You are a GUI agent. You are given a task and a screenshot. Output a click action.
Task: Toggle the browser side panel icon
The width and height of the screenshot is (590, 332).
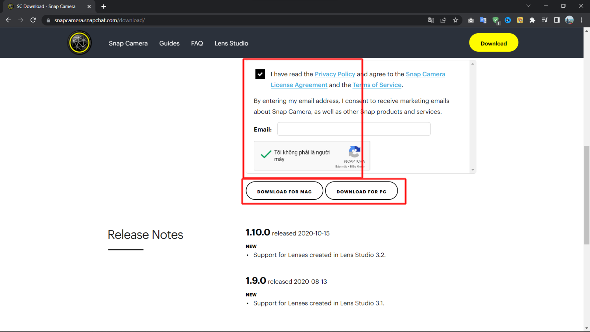tap(557, 20)
